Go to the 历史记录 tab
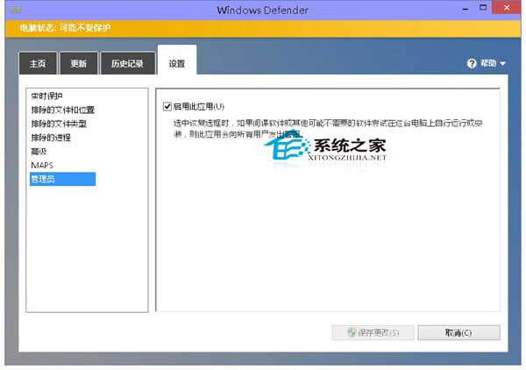This screenshot has width=526, height=370. [126, 63]
